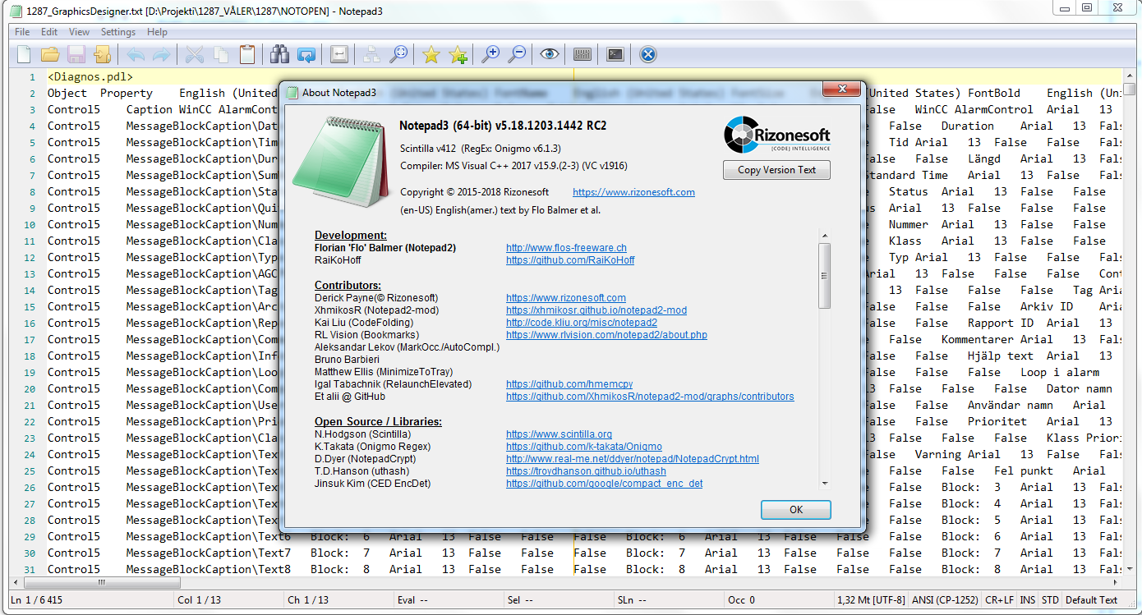Screen dimensions: 1142x615
Task: Select the Undo toolbar icon
Action: click(x=136, y=54)
